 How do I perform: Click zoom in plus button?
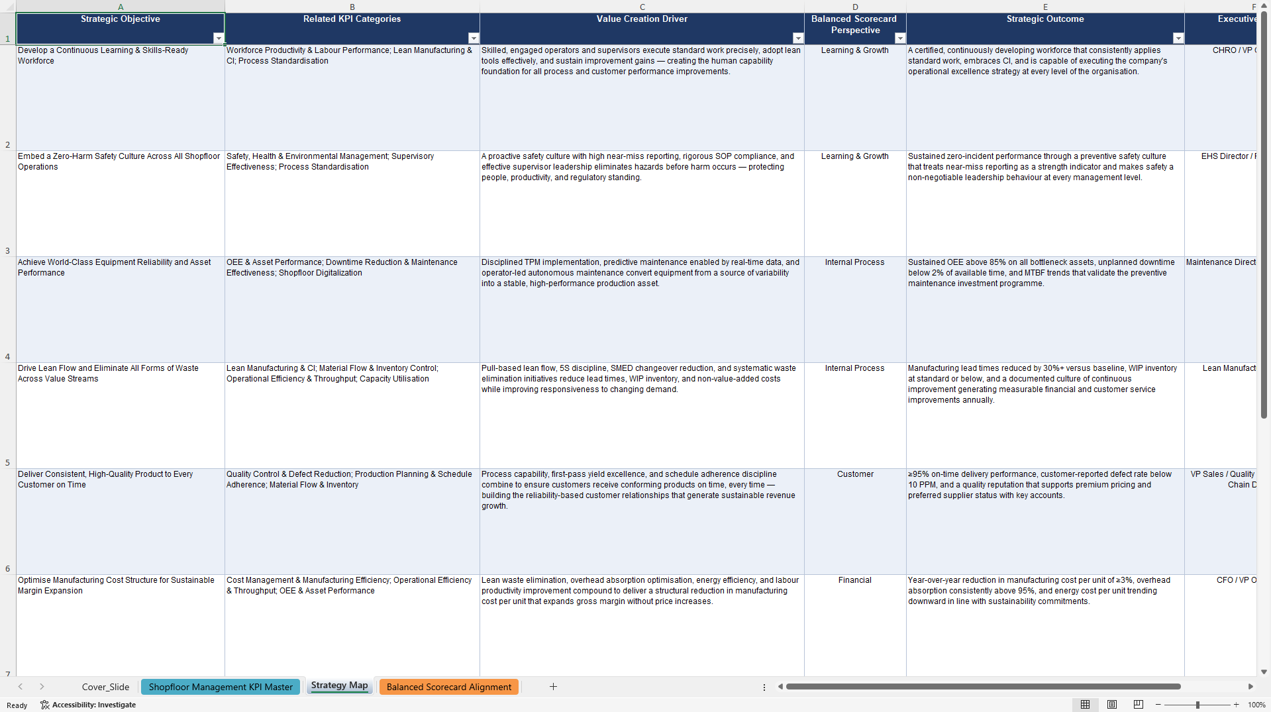click(1236, 705)
